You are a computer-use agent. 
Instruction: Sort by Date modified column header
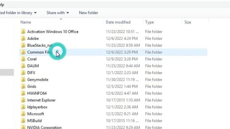pyautogui.click(x=118, y=22)
